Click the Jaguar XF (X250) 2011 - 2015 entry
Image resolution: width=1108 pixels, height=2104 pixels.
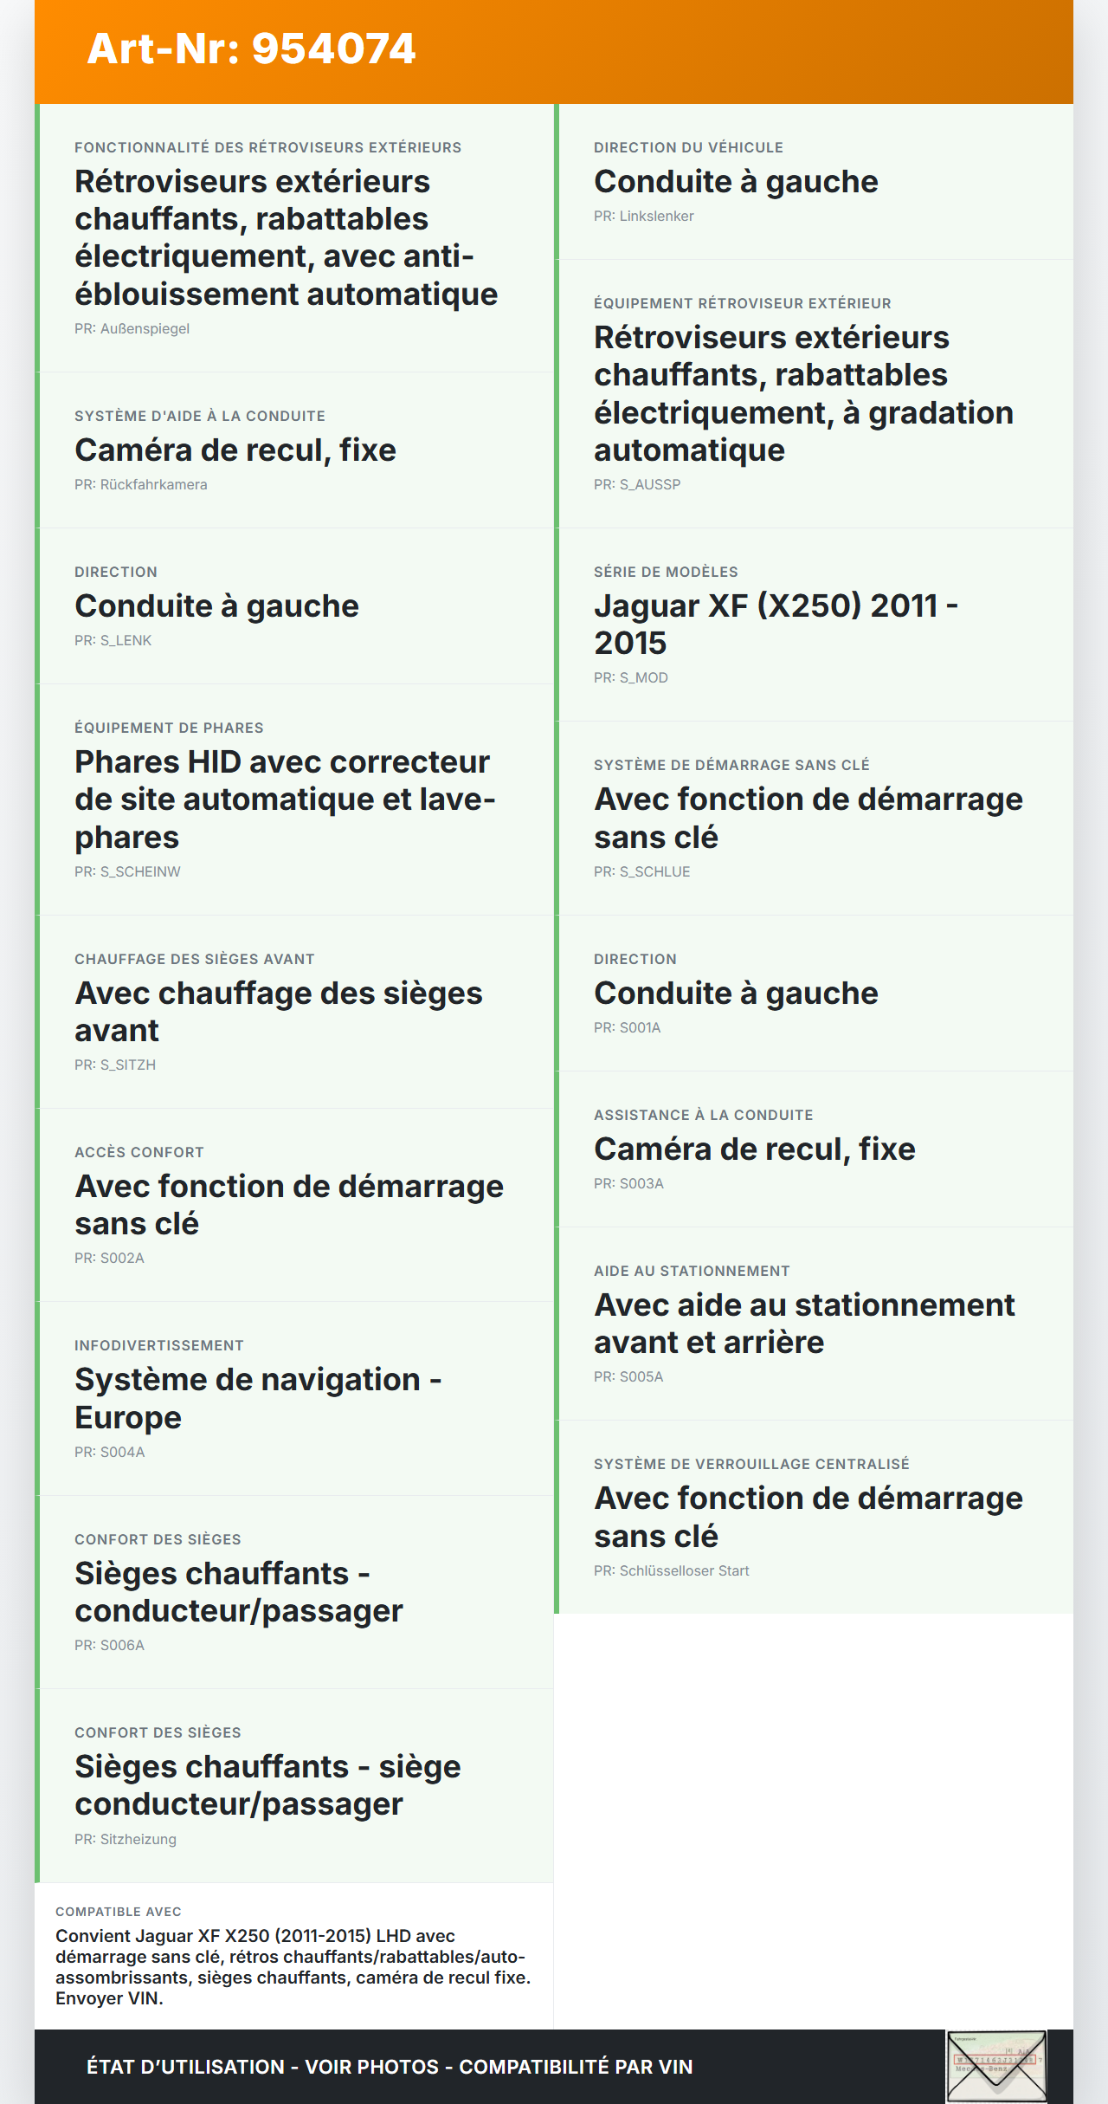coord(814,625)
